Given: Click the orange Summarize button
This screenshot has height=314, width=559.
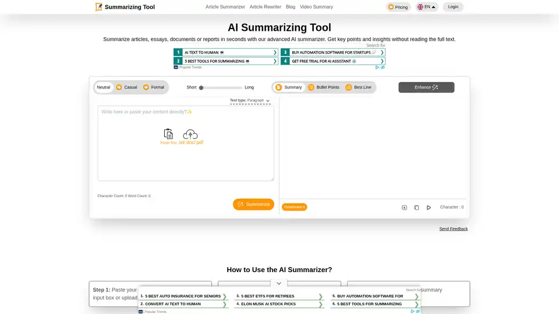Looking at the screenshot, I should (x=253, y=204).
